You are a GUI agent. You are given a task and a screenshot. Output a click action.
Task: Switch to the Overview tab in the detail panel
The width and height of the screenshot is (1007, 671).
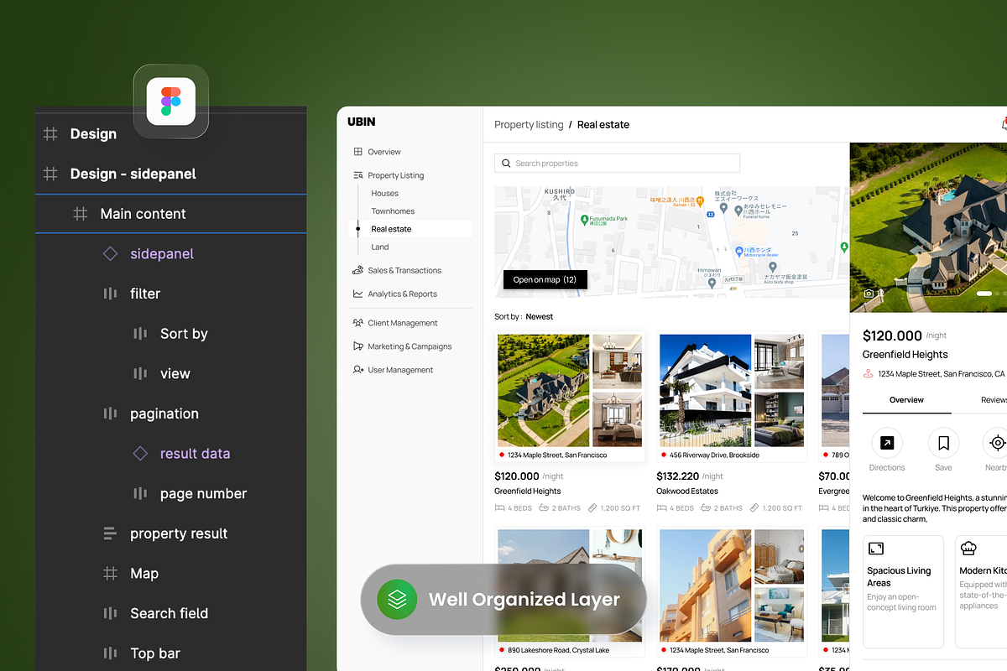coord(907,400)
